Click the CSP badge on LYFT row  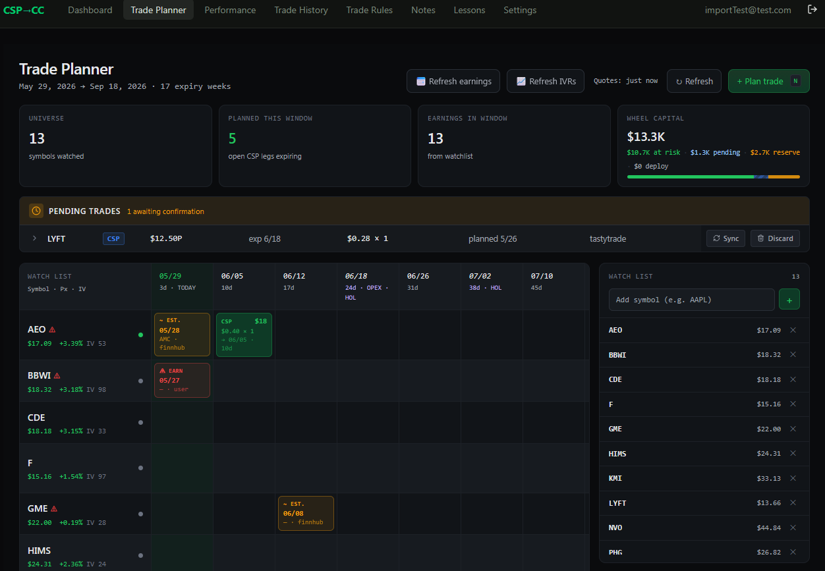pos(113,238)
